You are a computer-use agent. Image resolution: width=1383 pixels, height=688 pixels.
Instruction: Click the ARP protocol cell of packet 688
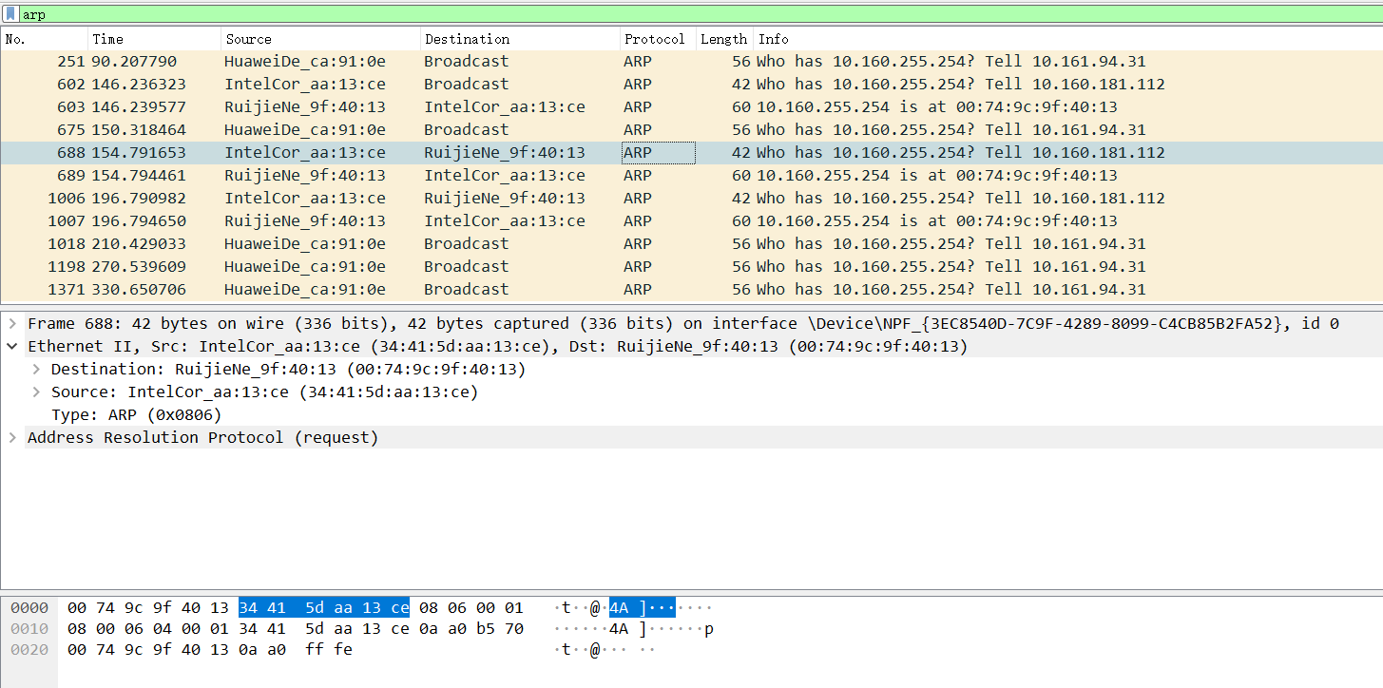[x=658, y=153]
